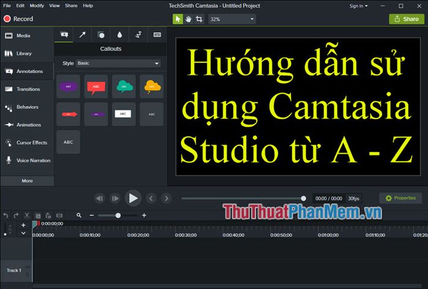Open the Behaviors panel
The image size is (428, 289).
pyautogui.click(x=27, y=107)
